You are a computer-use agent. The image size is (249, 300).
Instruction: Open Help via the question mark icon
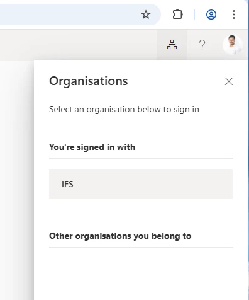202,45
